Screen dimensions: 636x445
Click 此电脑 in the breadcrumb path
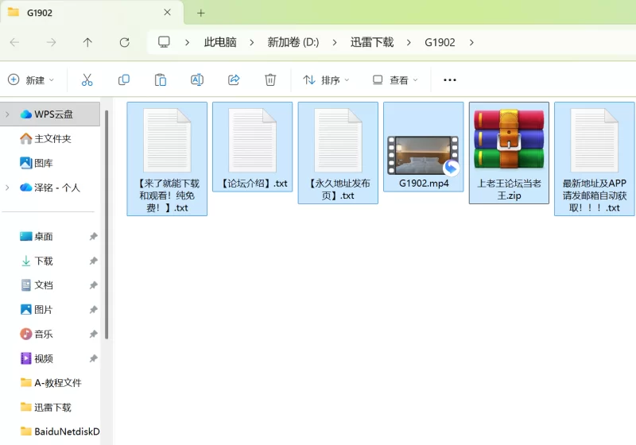pyautogui.click(x=220, y=42)
